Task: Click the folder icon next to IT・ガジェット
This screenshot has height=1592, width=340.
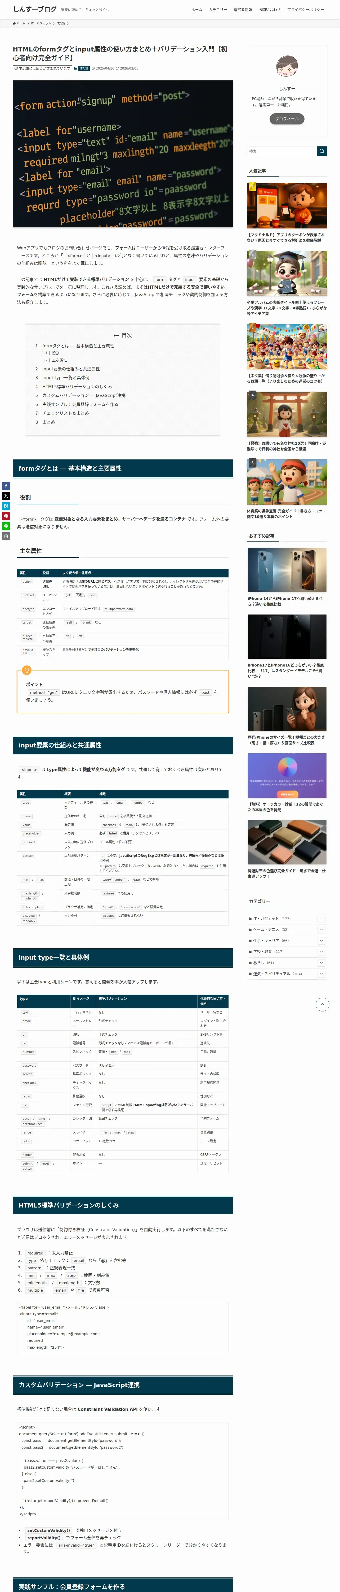Action: [x=250, y=918]
